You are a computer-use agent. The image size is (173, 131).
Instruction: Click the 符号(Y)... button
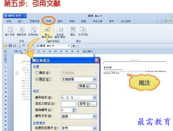pos(87,104)
